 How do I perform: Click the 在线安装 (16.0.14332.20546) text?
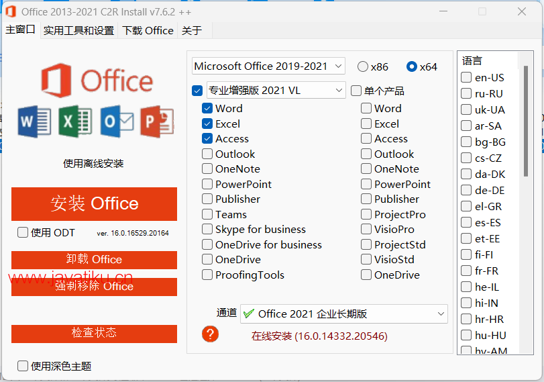pyautogui.click(x=319, y=336)
